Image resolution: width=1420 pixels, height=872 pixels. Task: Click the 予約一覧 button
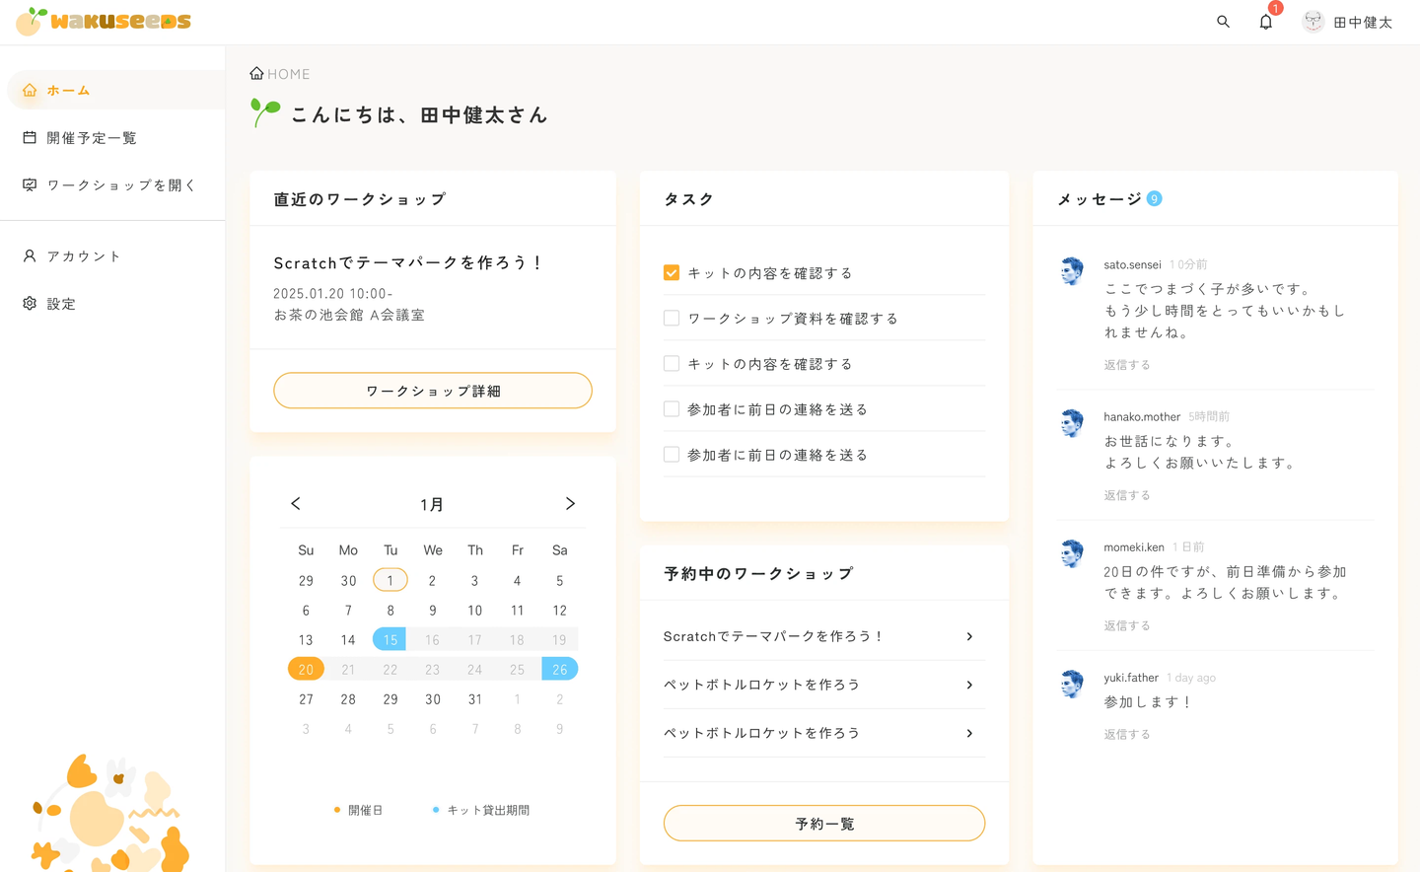tap(824, 824)
